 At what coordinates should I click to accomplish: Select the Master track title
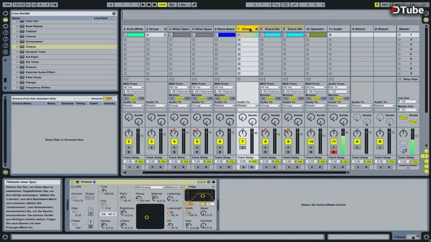click(408, 29)
